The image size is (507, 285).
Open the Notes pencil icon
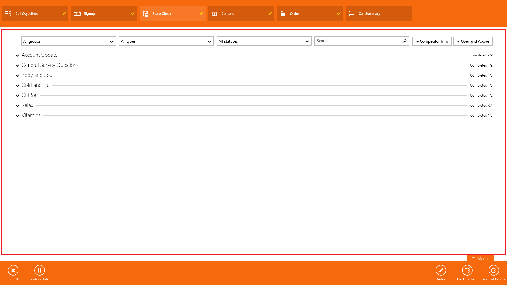click(441, 270)
